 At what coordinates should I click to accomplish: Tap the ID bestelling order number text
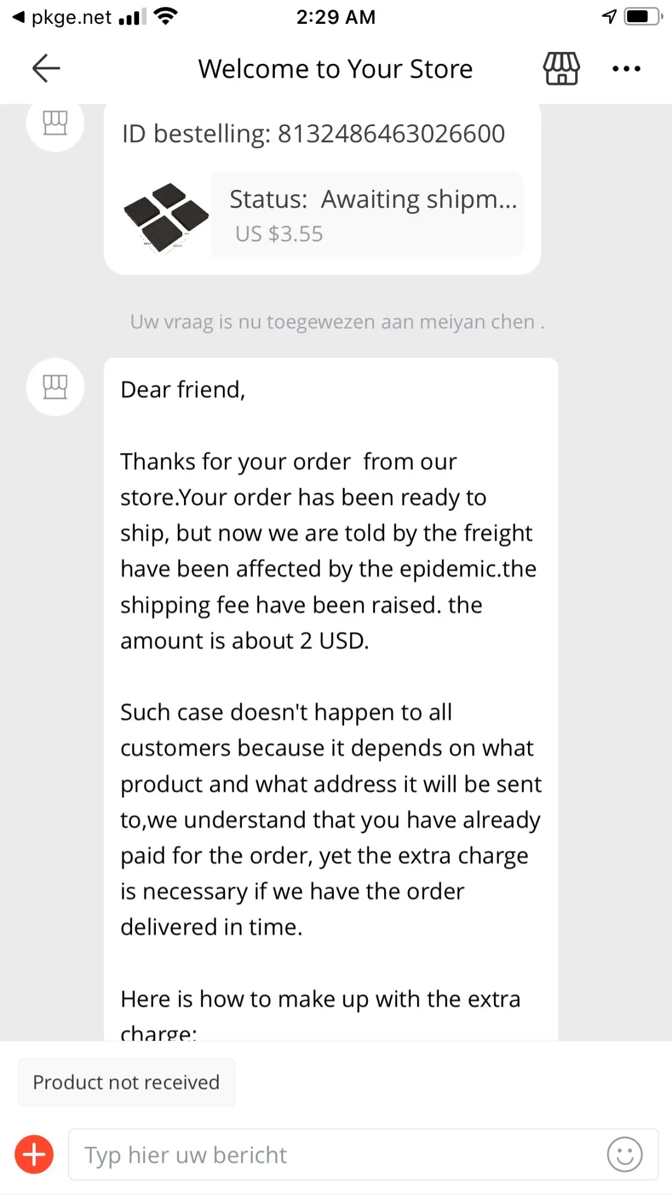click(313, 134)
